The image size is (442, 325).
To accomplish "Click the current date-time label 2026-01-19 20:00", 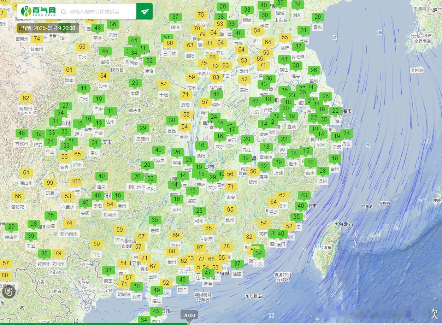I will (x=48, y=28).
